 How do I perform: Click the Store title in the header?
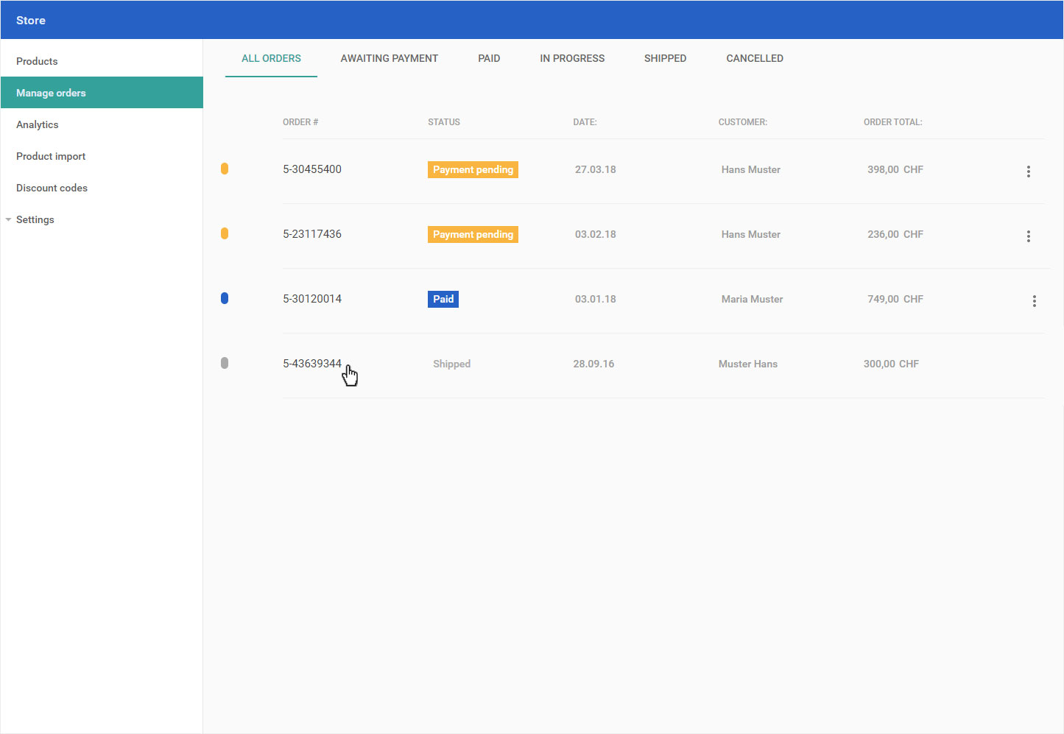[x=31, y=21]
